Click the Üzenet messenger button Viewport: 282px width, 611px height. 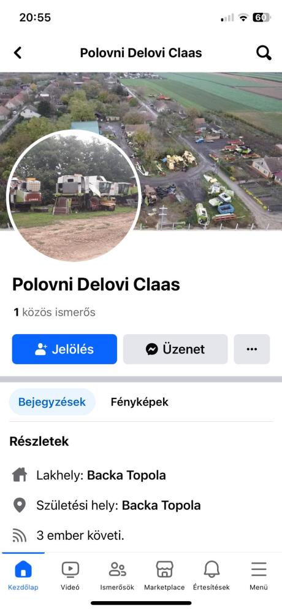coord(175,349)
